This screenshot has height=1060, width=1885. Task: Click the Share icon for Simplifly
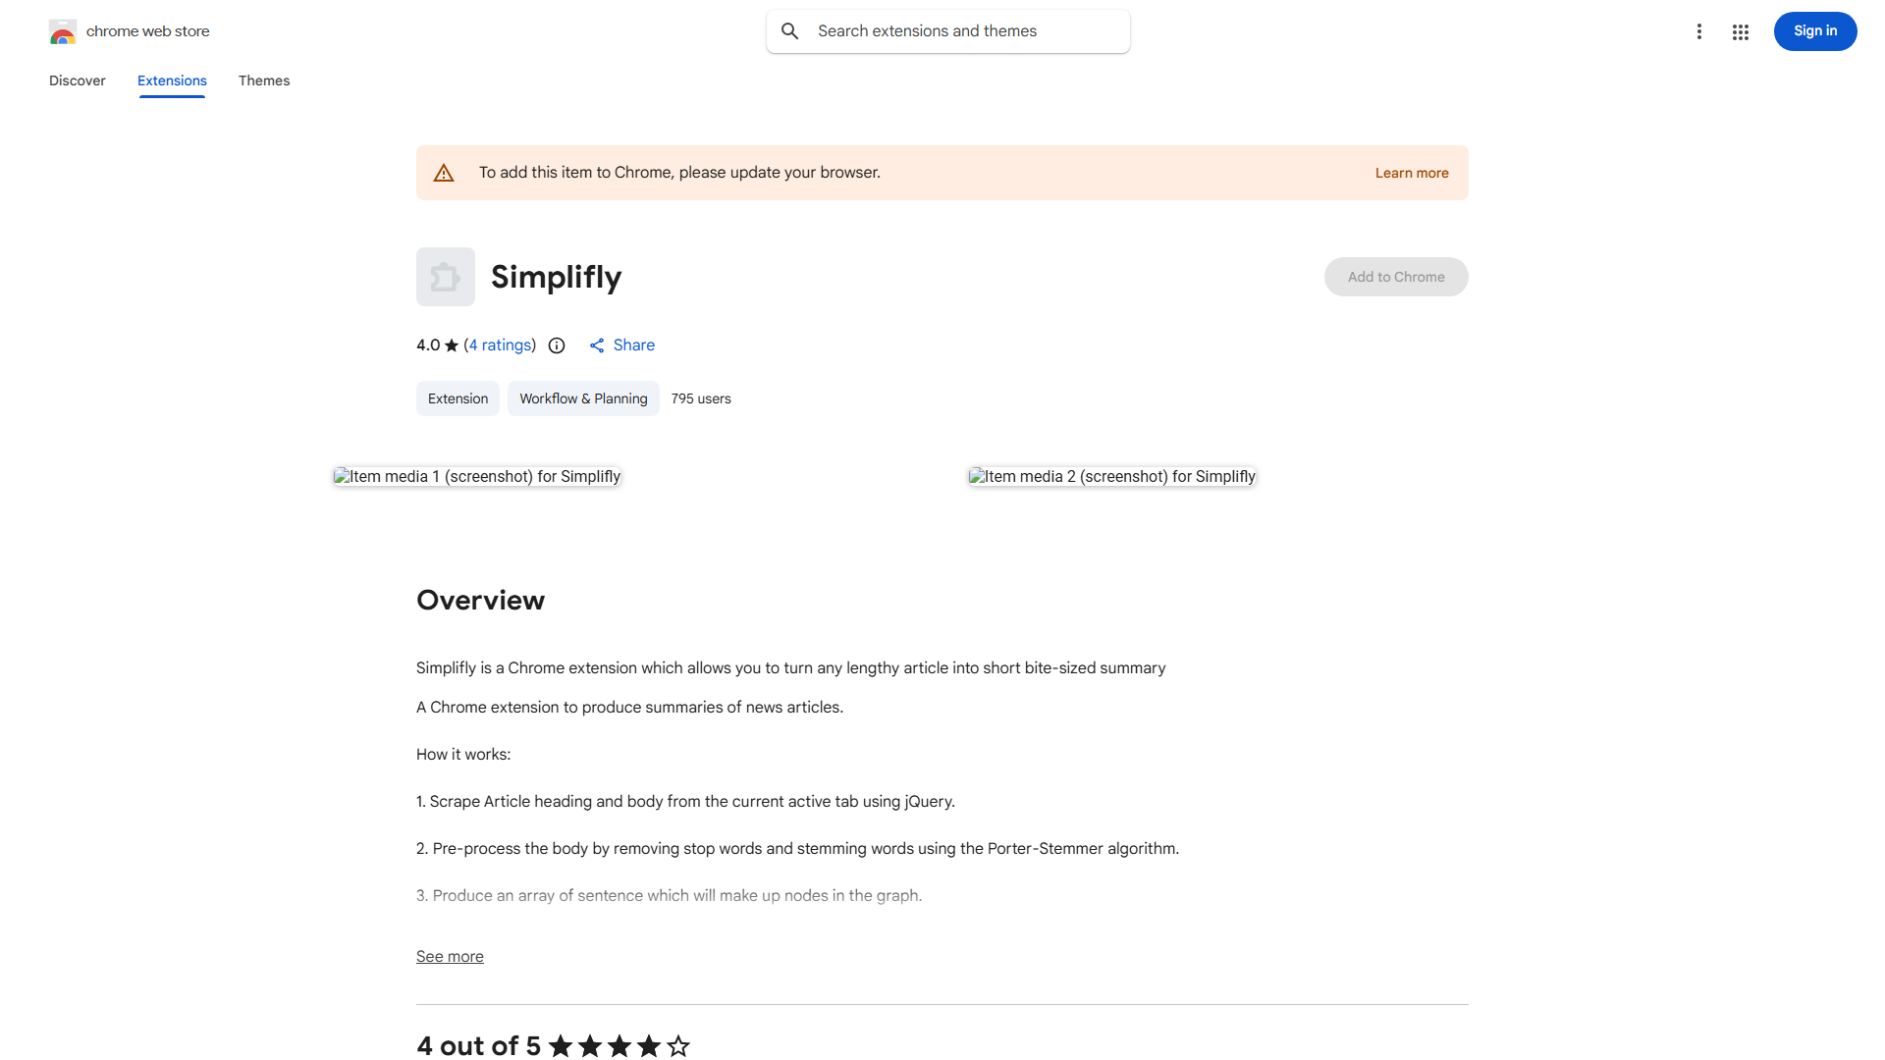(598, 345)
